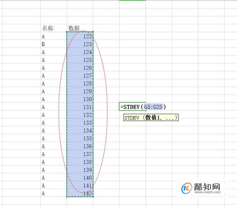The width and height of the screenshot is (237, 207).
Task: Click the data cell 132
Action: 80,114
